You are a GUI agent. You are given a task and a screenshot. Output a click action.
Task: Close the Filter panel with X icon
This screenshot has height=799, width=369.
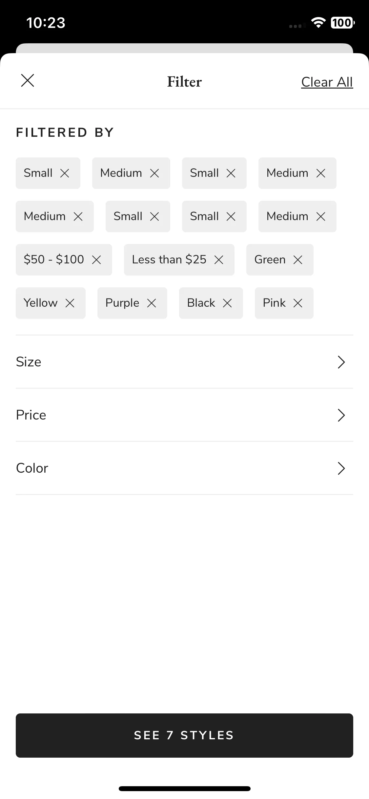click(x=28, y=80)
